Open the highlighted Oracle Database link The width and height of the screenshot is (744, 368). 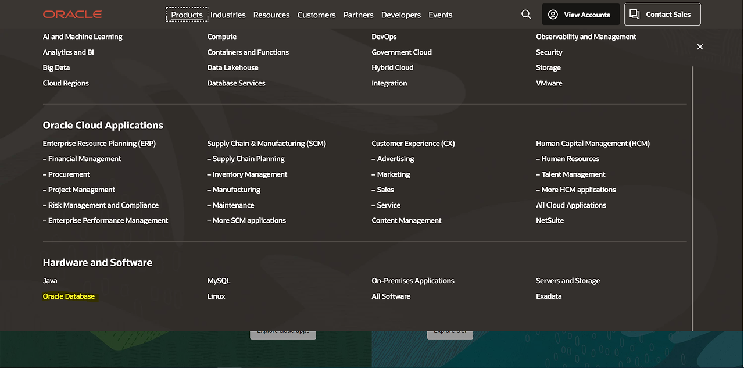tap(69, 296)
